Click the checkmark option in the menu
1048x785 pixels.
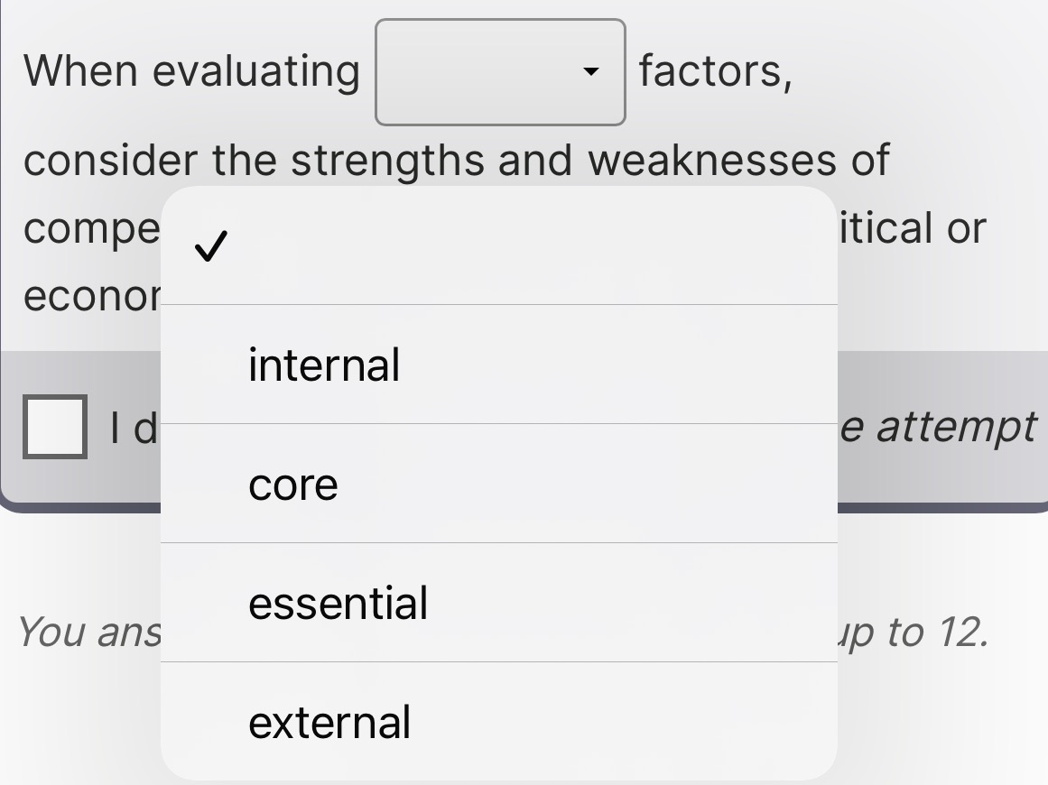click(x=209, y=246)
